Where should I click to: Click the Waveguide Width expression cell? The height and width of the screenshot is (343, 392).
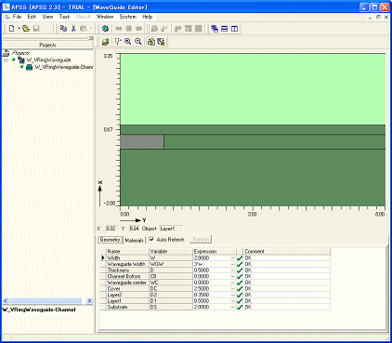[212, 264]
